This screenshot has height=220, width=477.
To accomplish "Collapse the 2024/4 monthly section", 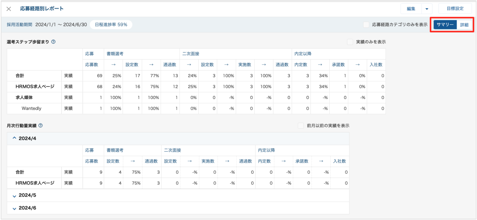I will click(x=14, y=138).
